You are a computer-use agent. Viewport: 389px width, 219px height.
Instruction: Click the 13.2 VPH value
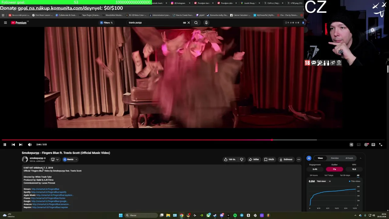click(354, 169)
